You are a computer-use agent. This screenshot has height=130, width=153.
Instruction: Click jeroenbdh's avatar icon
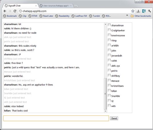pos(109,55)
